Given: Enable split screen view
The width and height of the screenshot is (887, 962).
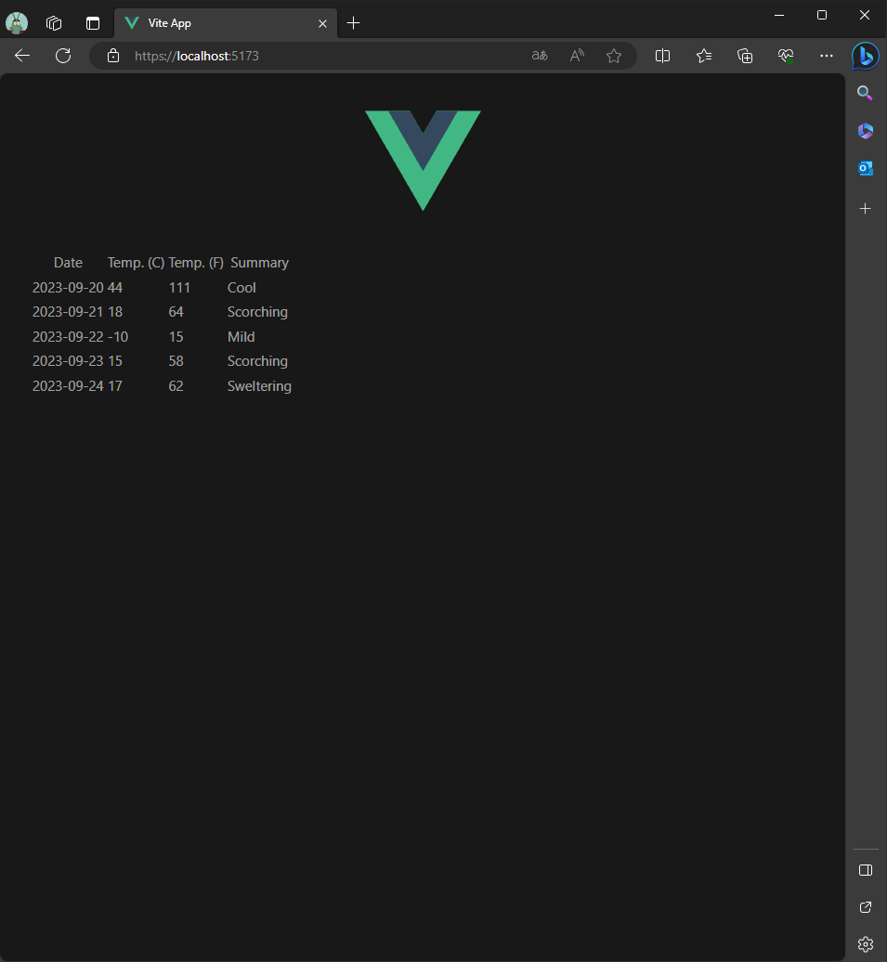Looking at the screenshot, I should pyautogui.click(x=662, y=56).
